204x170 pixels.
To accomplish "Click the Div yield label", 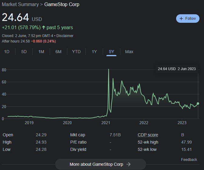I will point(78,149).
